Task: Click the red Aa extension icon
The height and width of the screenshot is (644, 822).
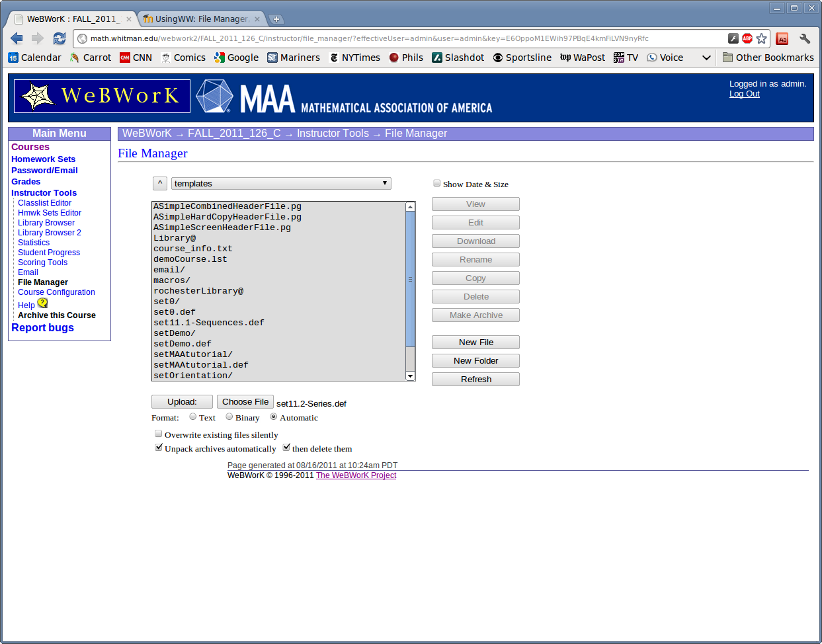Action: tap(782, 39)
